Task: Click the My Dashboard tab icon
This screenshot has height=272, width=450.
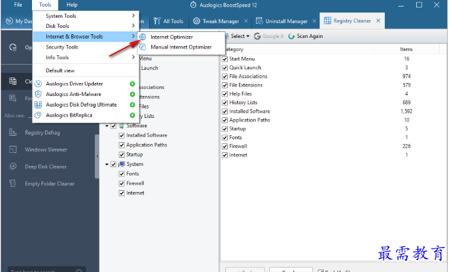Action: click(x=9, y=21)
